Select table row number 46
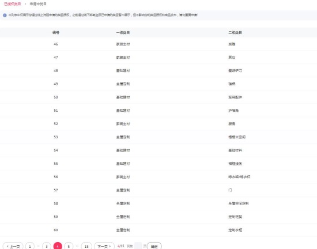317x249 pixels. pyautogui.click(x=158, y=44)
